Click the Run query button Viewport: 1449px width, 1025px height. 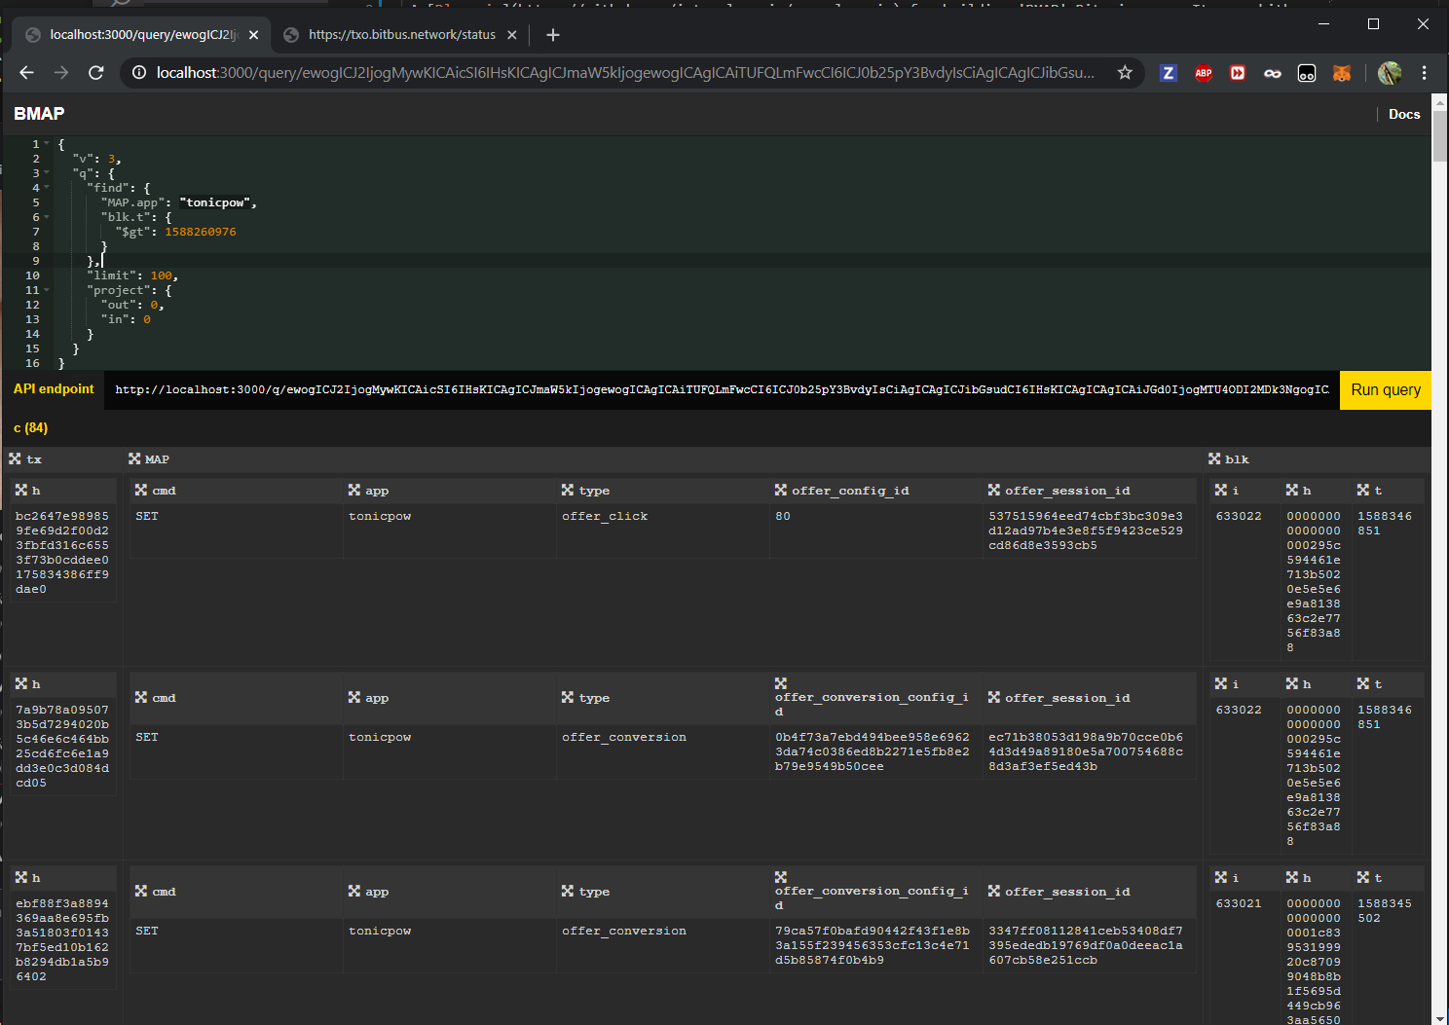click(1386, 389)
